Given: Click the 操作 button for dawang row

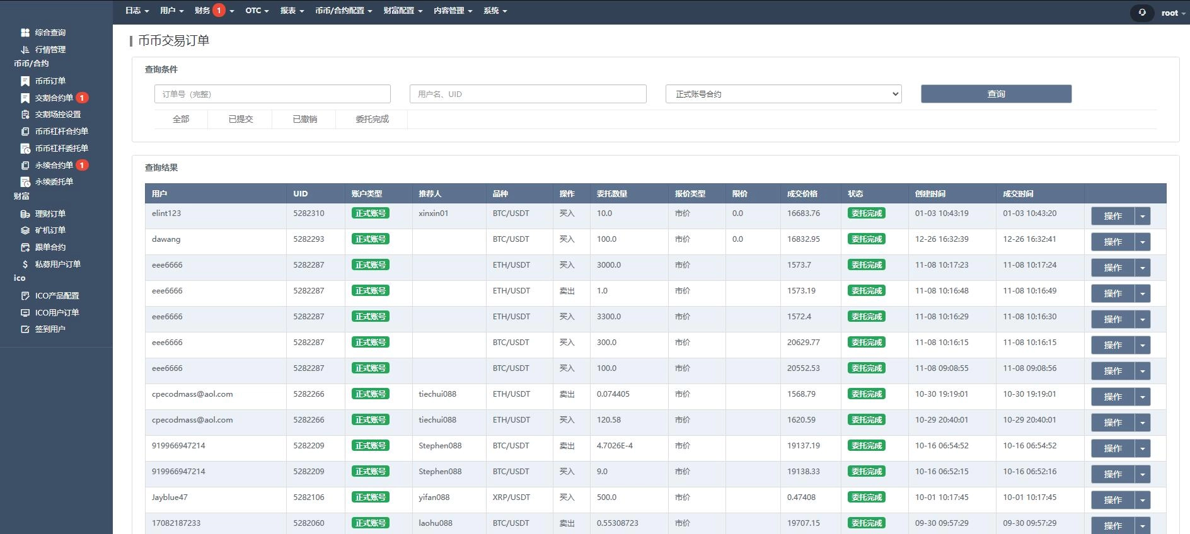Looking at the screenshot, I should (x=1112, y=242).
